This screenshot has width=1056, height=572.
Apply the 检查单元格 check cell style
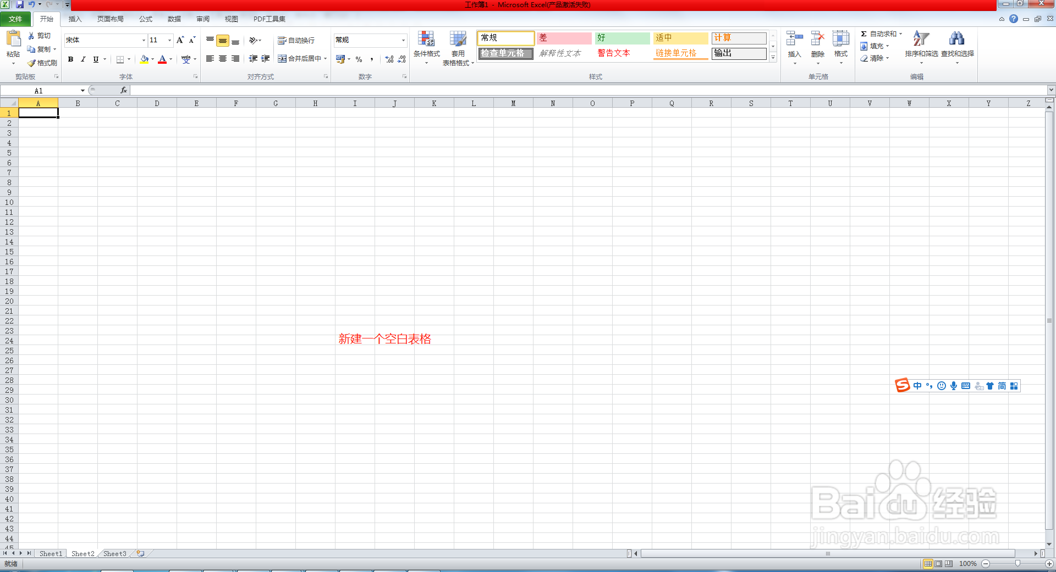coord(505,53)
